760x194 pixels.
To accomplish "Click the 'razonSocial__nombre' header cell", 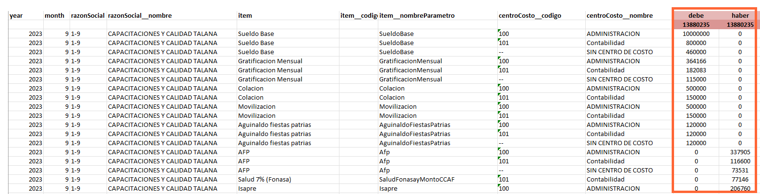I will [172, 15].
